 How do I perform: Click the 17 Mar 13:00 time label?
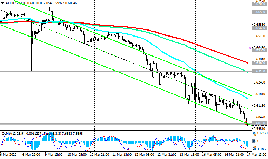click(257, 155)
